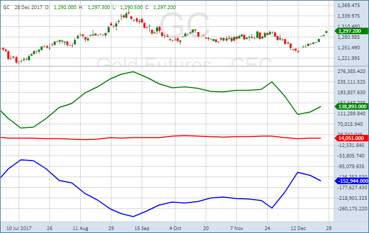This screenshot has height=233, width=369.
Task: Click the latest green candlestick at far right
Action: 327,32
